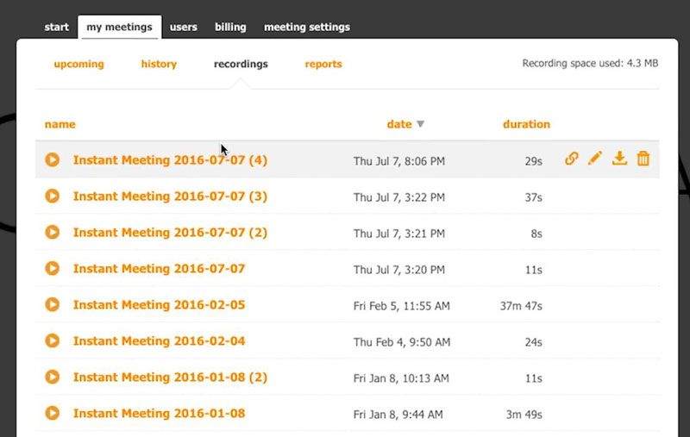Play the Instant Meeting 2016-07-07 (3) recording
Image resolution: width=690 pixels, height=437 pixels.
[x=53, y=197]
